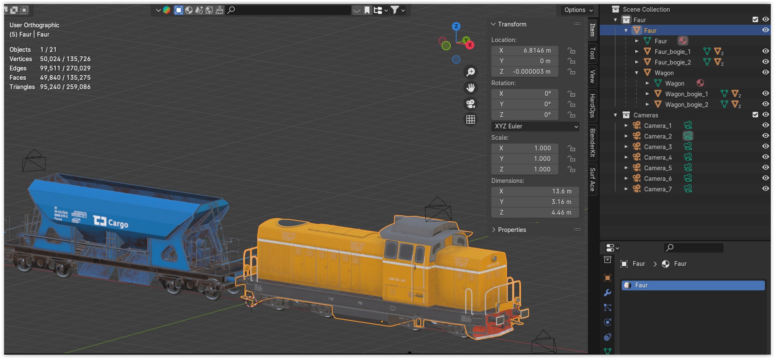Click the Location X value field
The width and height of the screenshot is (774, 358).
[x=524, y=51]
